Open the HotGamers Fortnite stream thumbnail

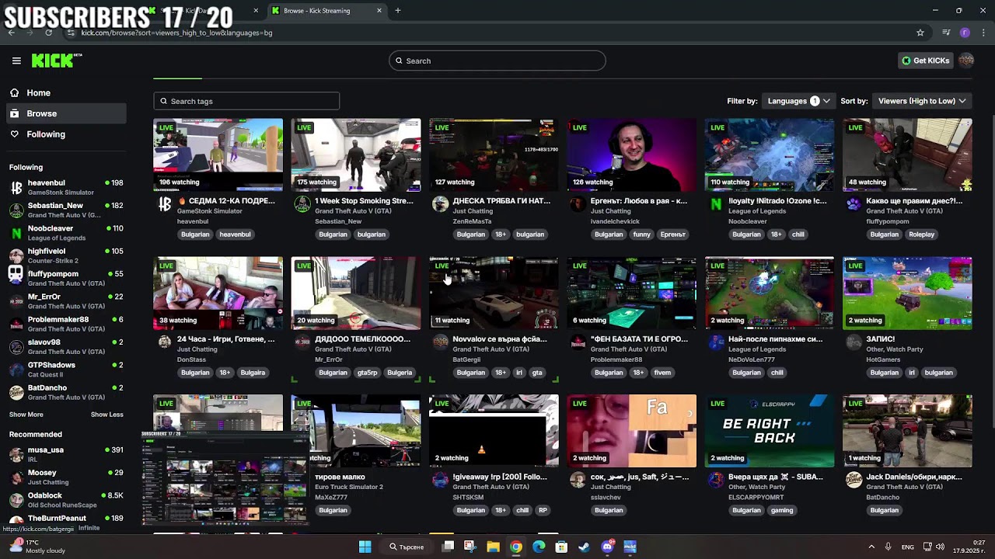point(907,293)
